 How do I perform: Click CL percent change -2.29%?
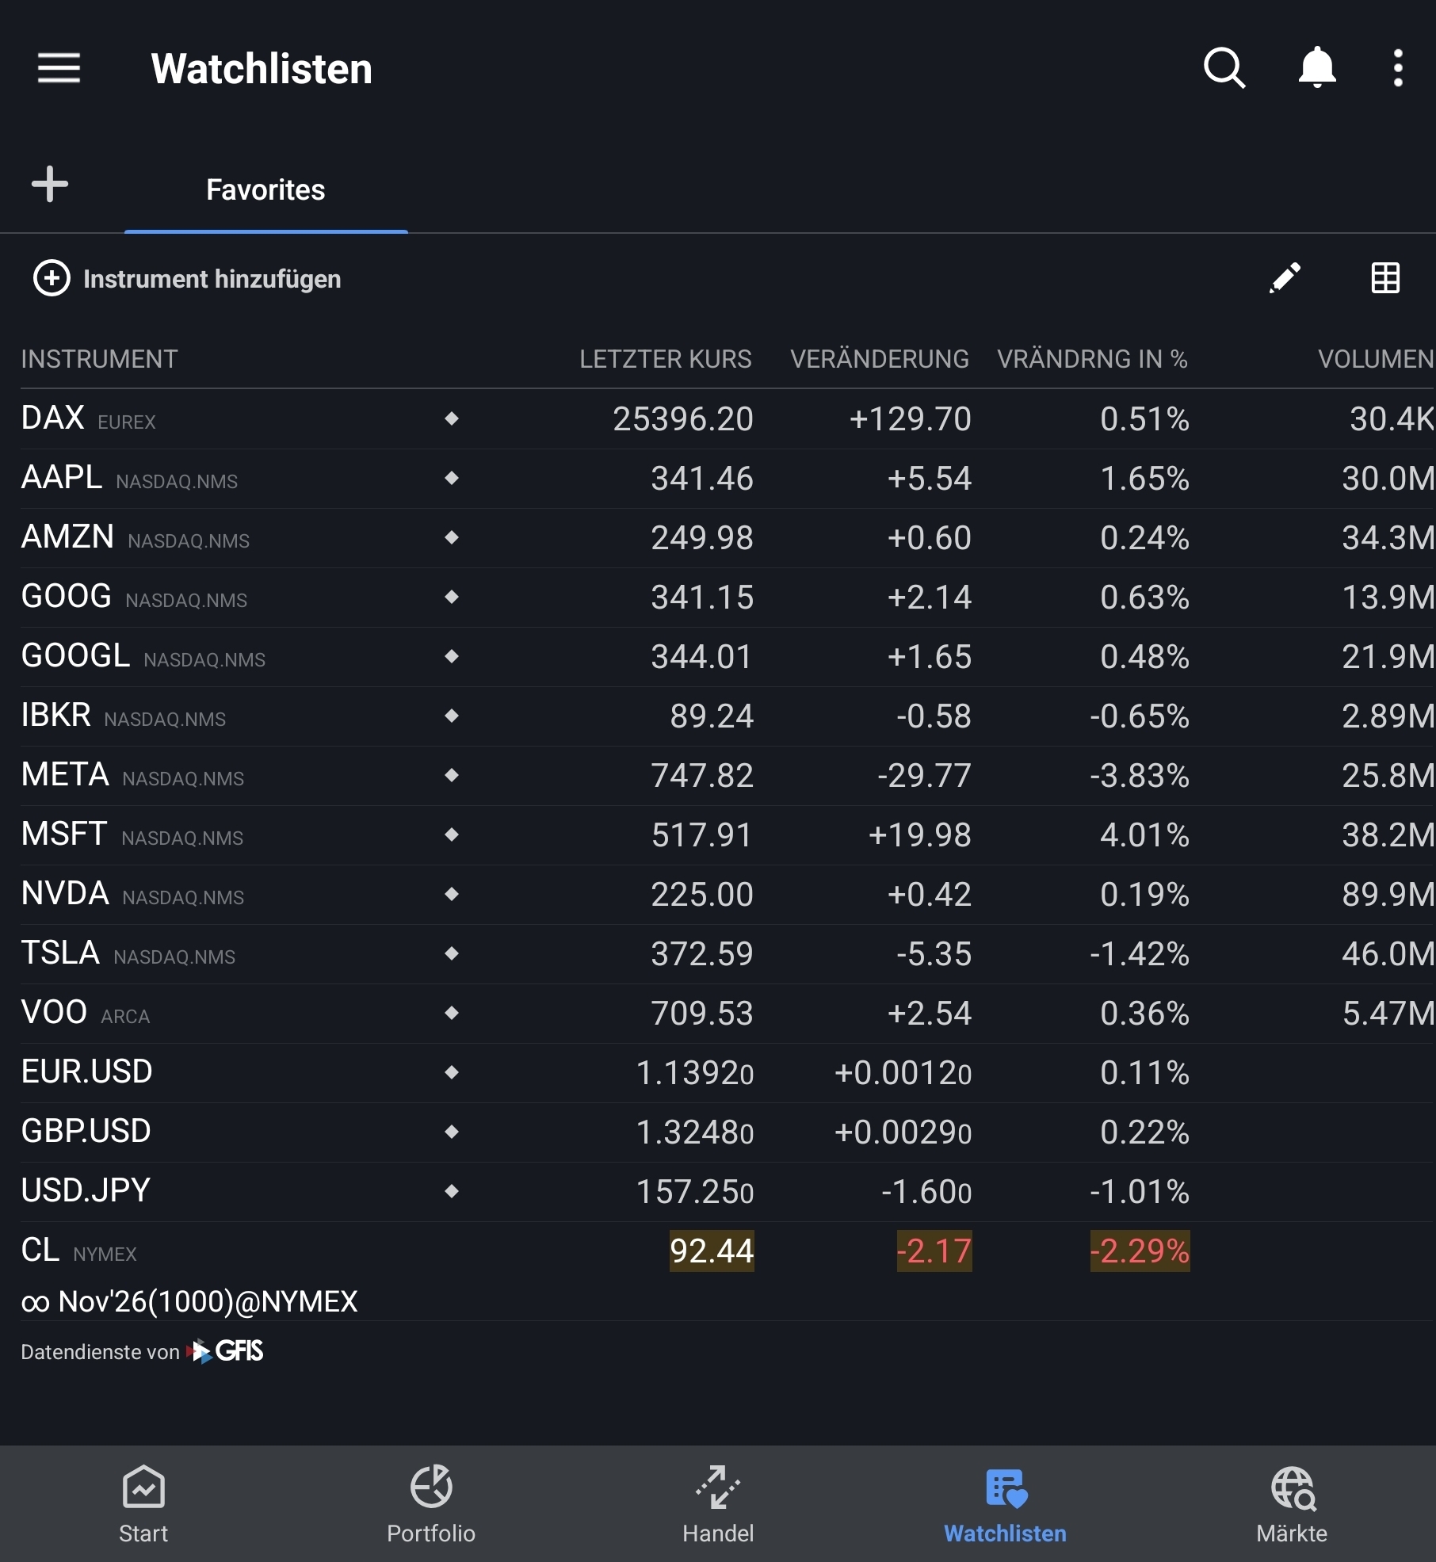pos(1140,1251)
